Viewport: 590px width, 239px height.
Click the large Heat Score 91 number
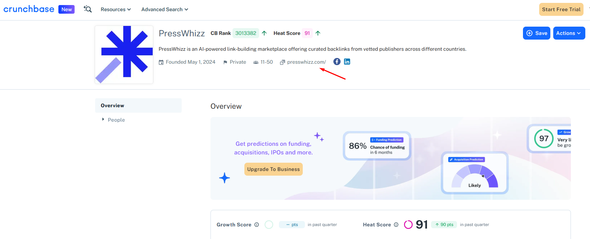pyautogui.click(x=422, y=225)
